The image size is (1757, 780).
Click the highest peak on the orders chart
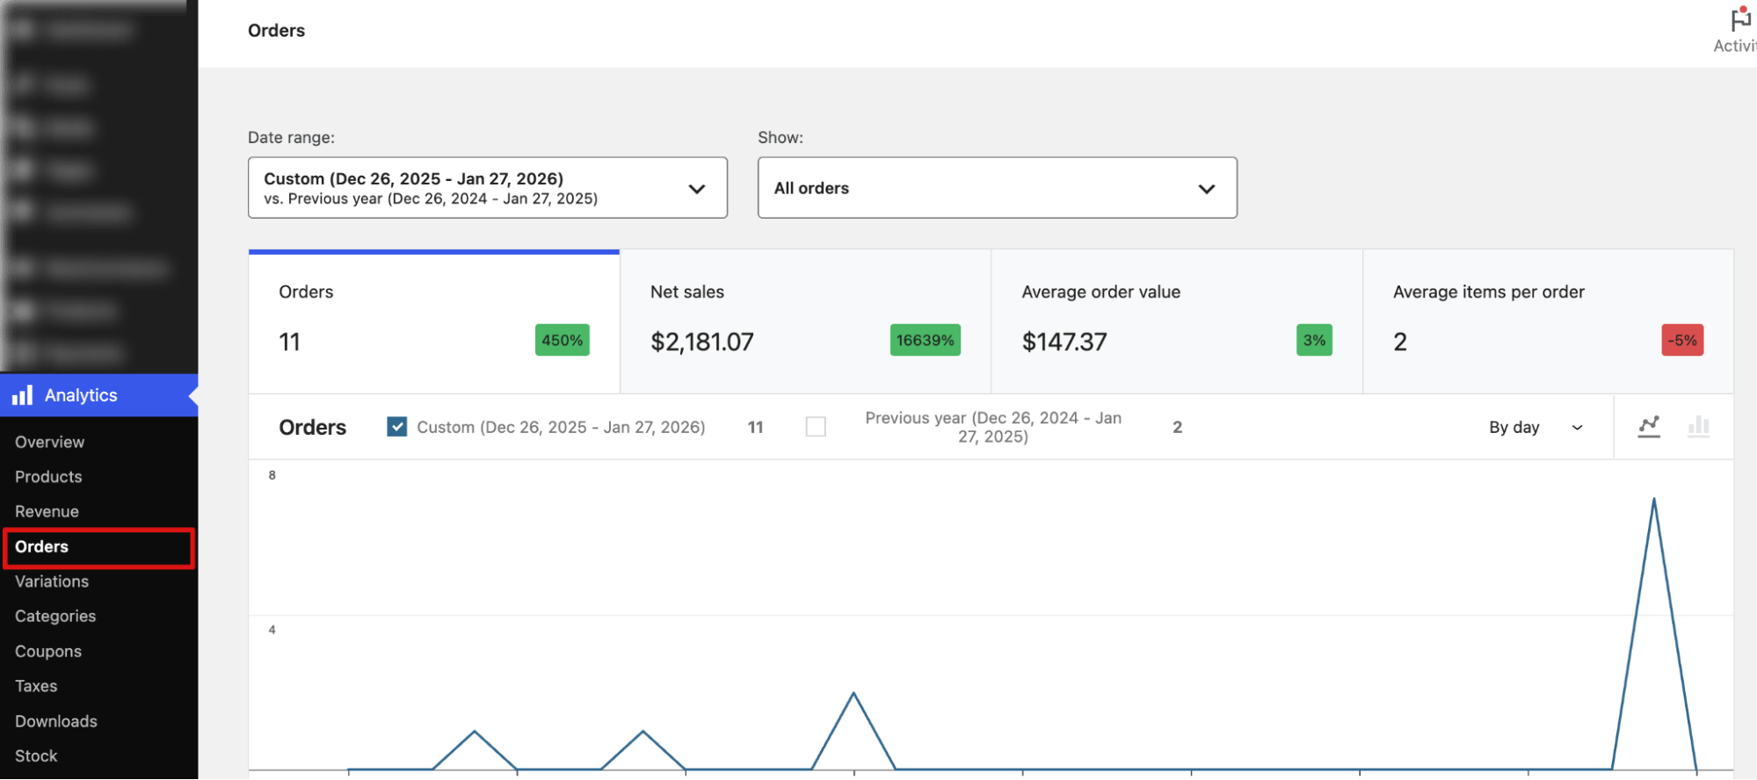[1654, 500]
